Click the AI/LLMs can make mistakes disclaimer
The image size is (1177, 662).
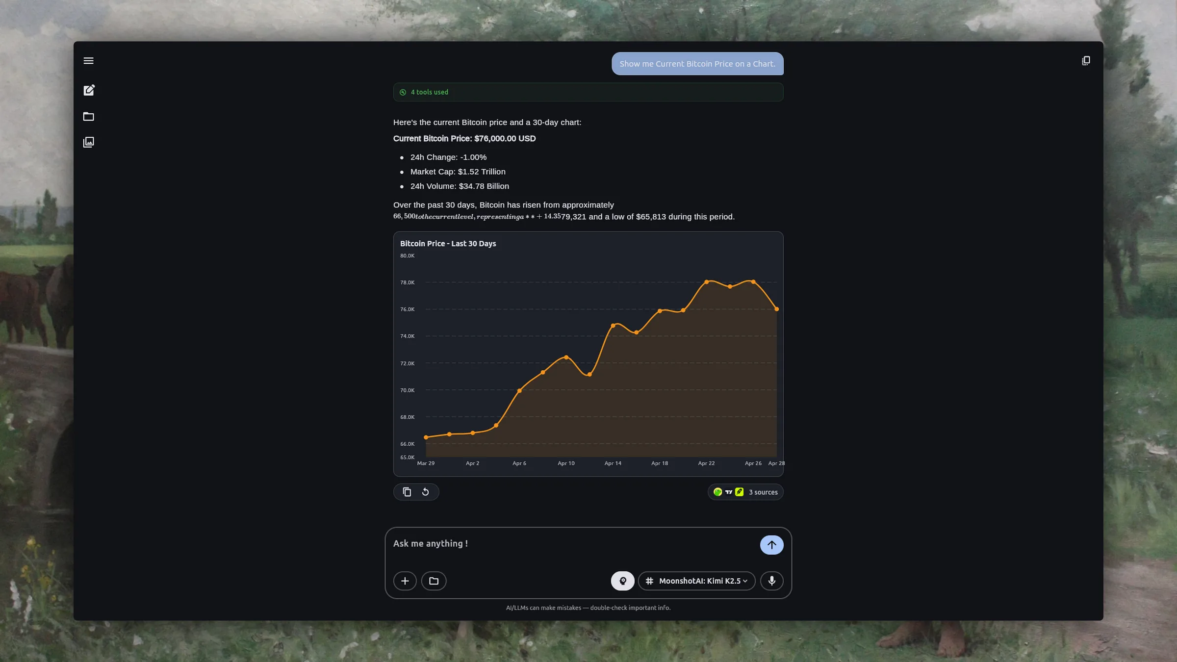click(588, 608)
